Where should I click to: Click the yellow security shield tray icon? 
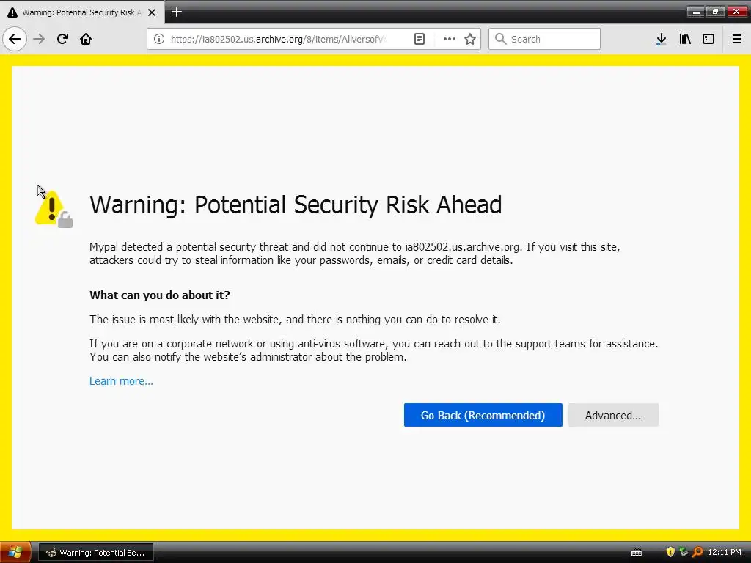670,552
